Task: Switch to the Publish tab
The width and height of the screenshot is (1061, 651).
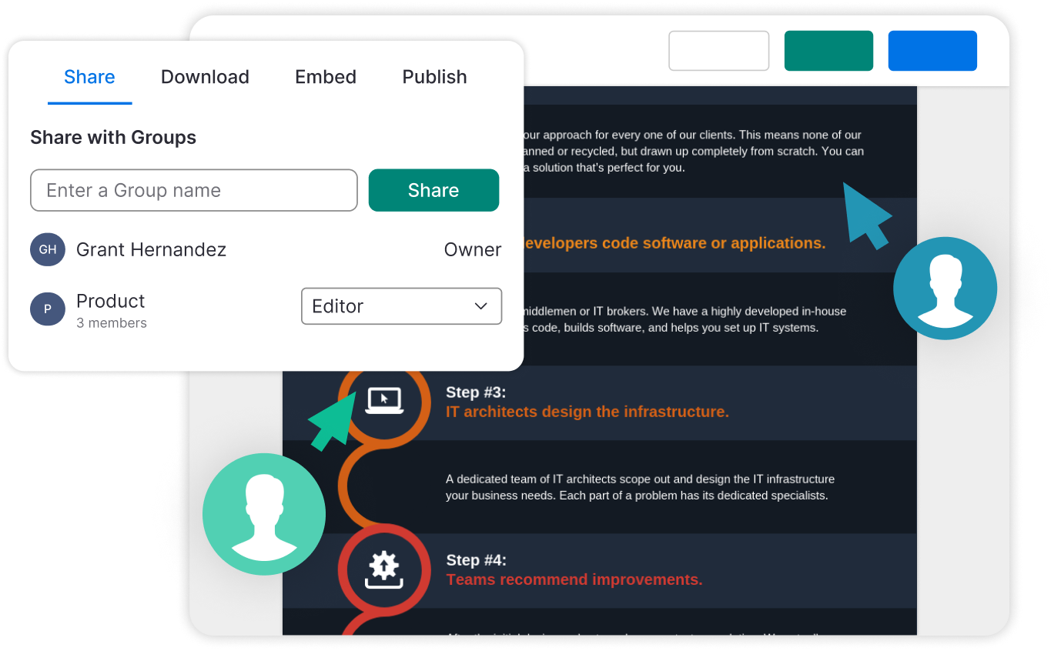Action: 433,77
